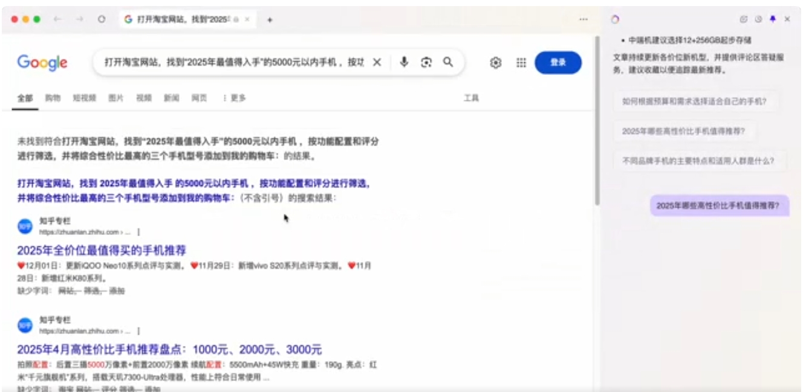Open the Google apps grid
806x392 pixels.
[521, 62]
